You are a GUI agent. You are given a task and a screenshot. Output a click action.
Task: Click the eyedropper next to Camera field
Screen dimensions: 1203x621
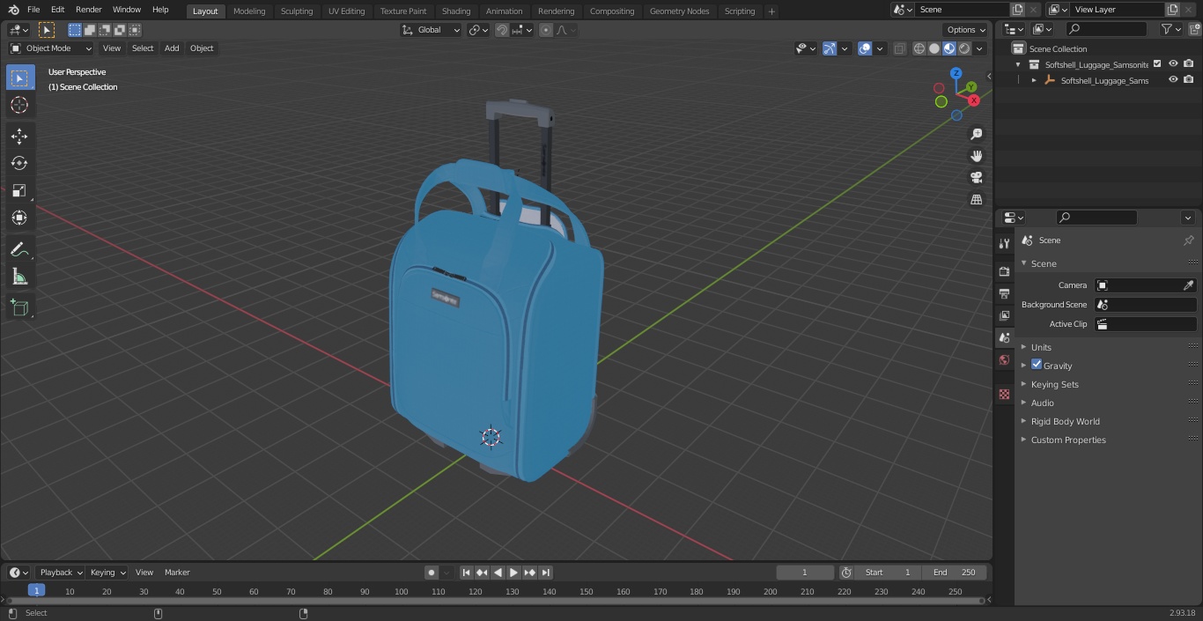(x=1188, y=285)
